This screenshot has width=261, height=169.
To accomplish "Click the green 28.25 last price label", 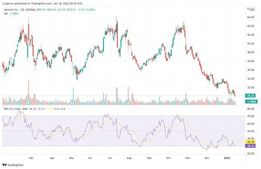I will tap(251, 96).
